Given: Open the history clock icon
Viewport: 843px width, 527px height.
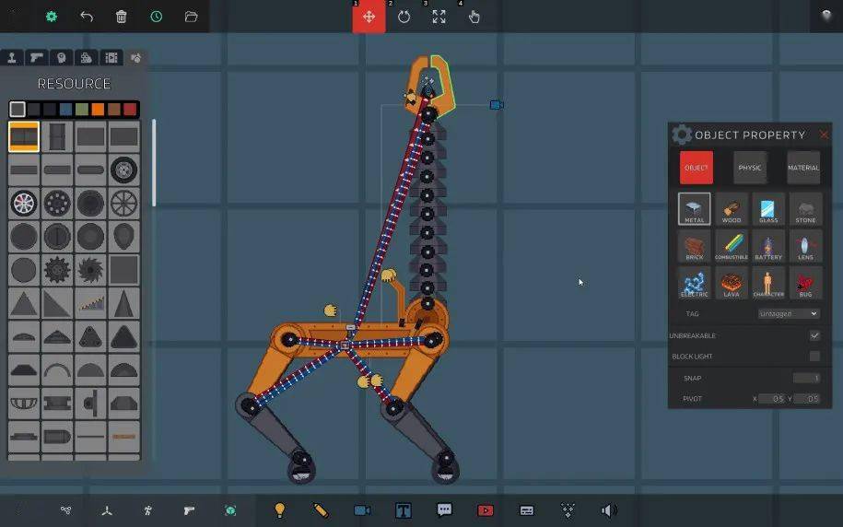Looking at the screenshot, I should [156, 17].
